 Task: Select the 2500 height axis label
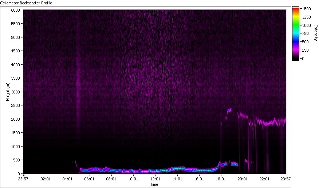click(x=15, y=105)
